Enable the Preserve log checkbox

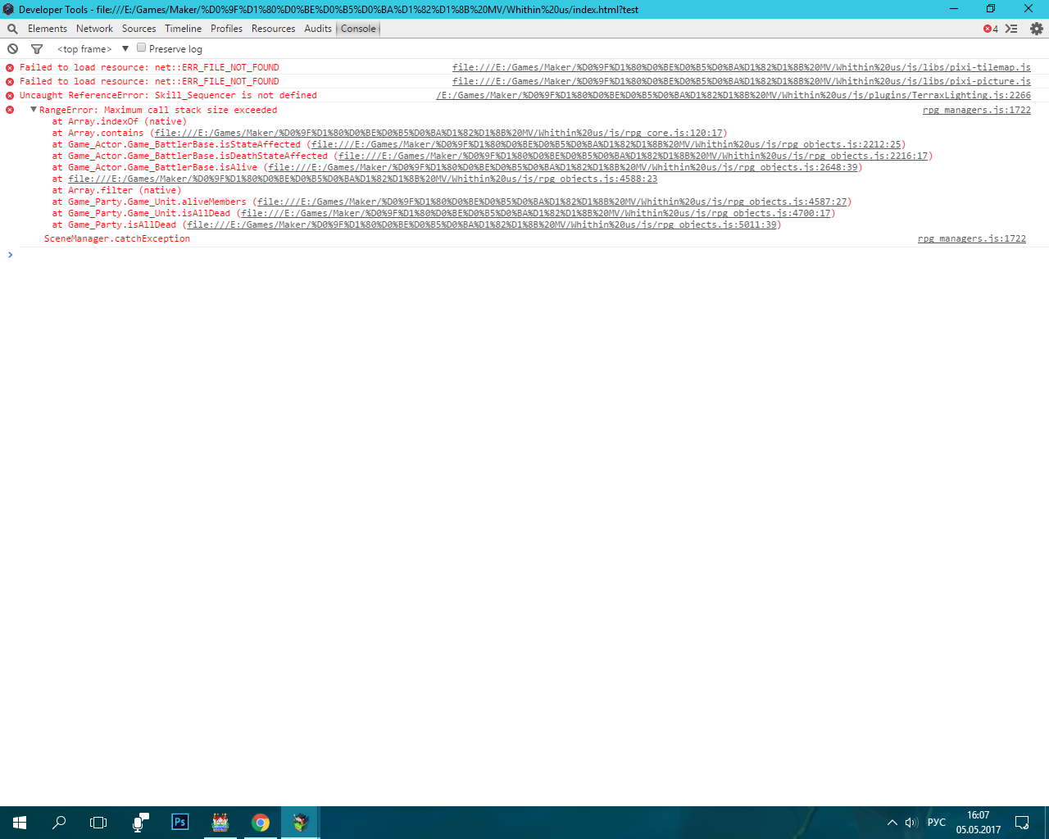142,48
